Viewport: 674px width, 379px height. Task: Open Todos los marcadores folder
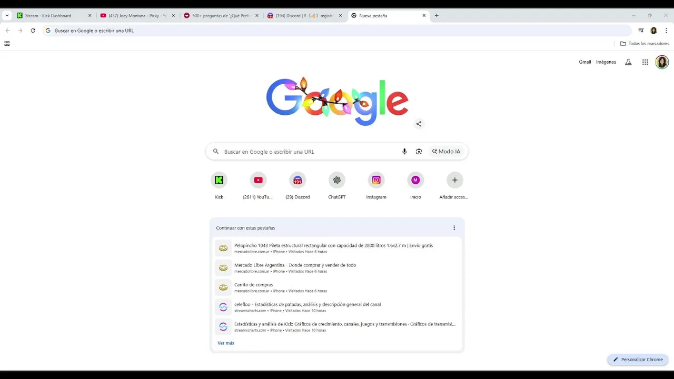(645, 44)
